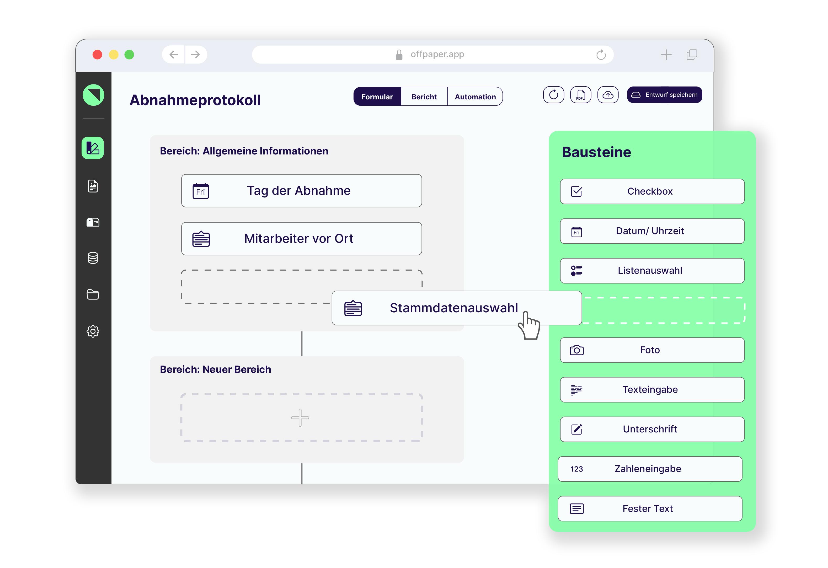Click Entwurf speichern button
Screen dimensions: 828x568
tap(664, 95)
